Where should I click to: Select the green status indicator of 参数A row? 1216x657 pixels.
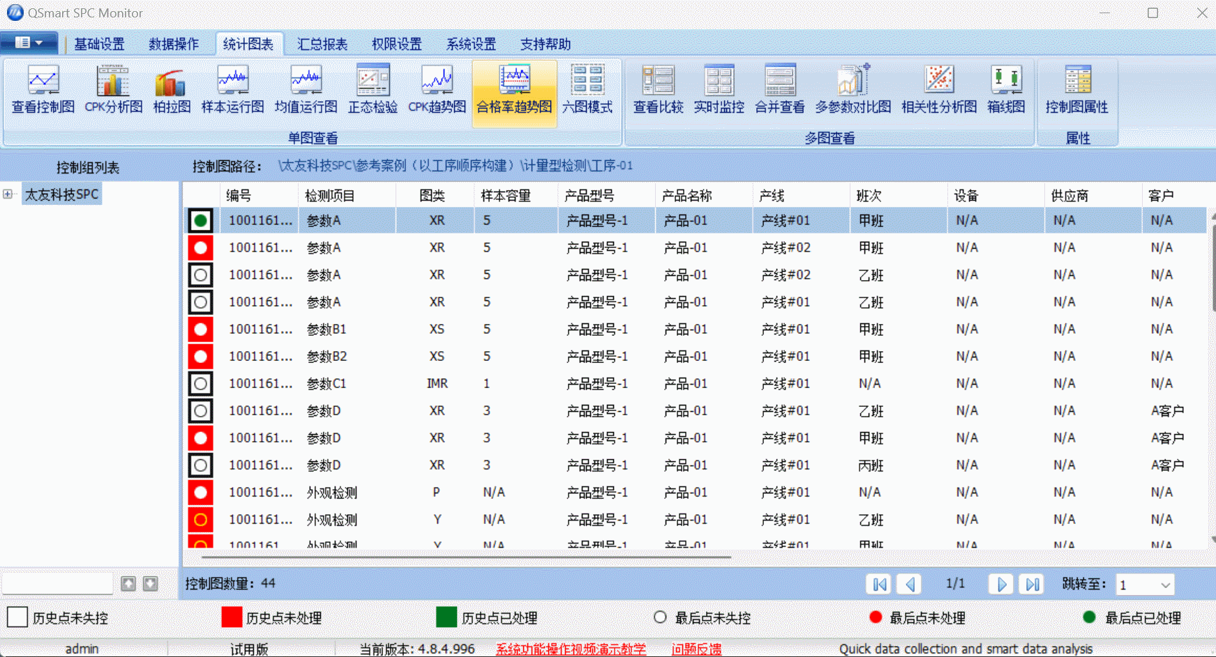click(200, 219)
